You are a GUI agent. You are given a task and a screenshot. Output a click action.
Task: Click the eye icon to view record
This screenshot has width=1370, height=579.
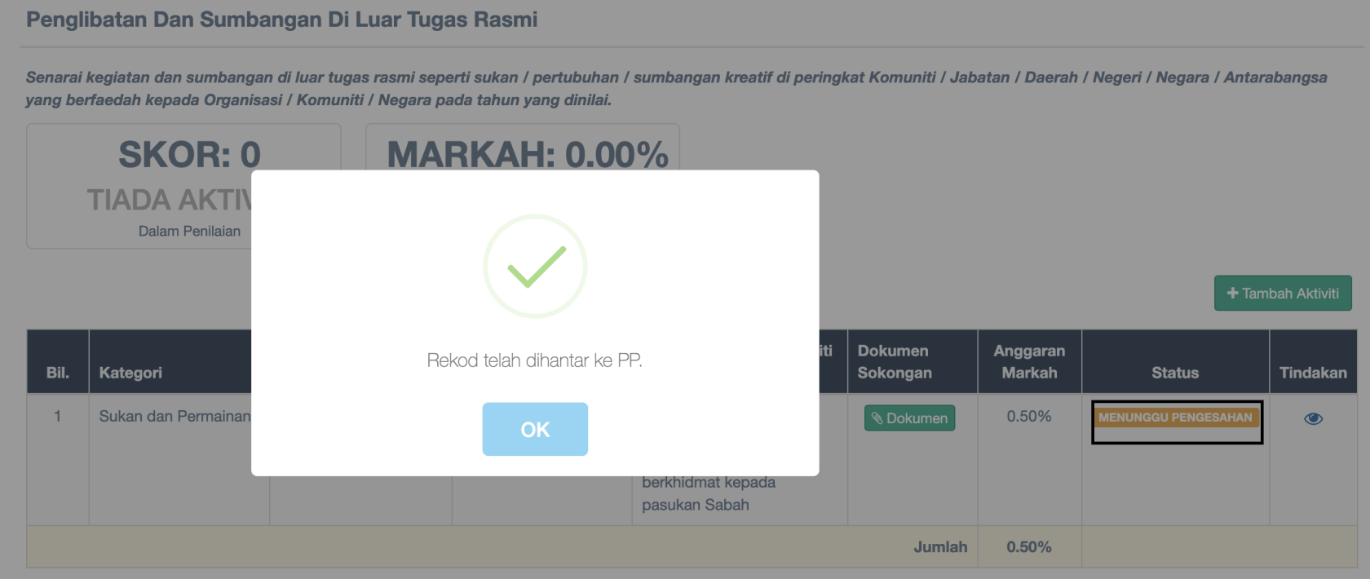tap(1313, 418)
